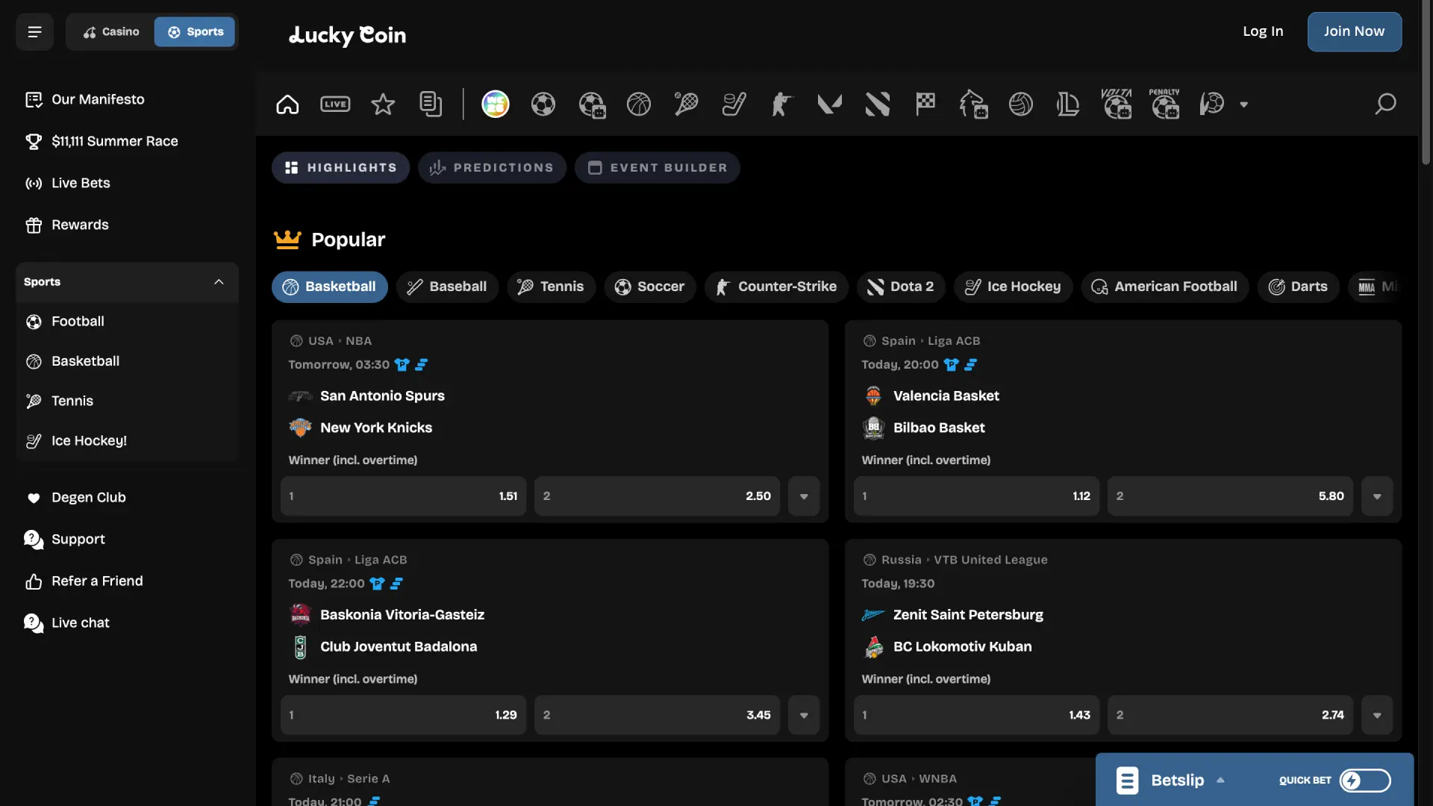Click the Lucky Coin logo
Screen dimensions: 1433x806
(348, 35)
